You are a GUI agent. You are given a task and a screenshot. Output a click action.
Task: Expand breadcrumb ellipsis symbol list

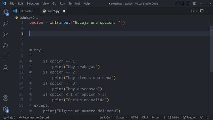pyautogui.click(x=37, y=18)
